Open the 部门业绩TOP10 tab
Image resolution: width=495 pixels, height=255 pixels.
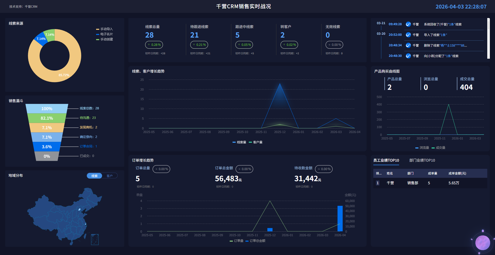click(422, 160)
